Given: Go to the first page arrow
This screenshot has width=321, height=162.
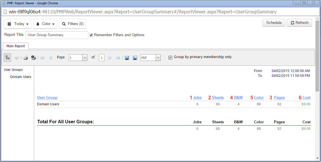Looking at the screenshot, I should pos(42,58).
